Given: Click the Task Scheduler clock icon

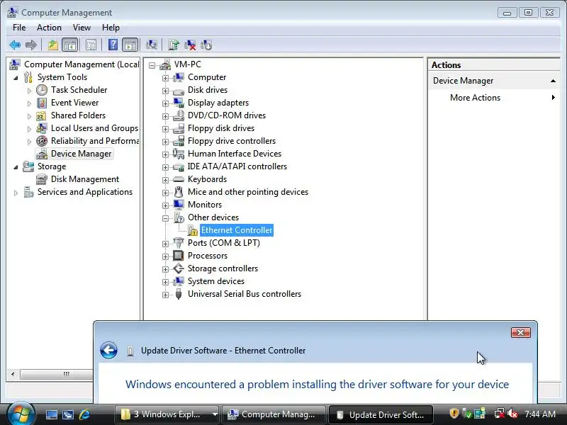Looking at the screenshot, I should pos(42,90).
